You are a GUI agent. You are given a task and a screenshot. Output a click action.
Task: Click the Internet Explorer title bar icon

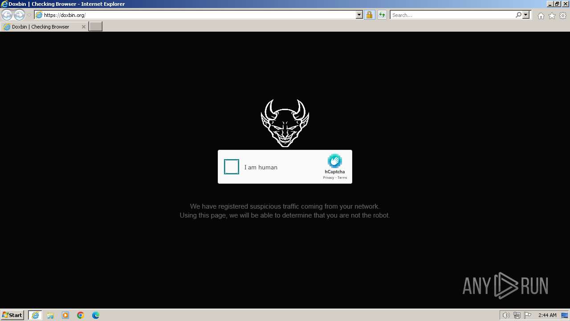coord(4,4)
